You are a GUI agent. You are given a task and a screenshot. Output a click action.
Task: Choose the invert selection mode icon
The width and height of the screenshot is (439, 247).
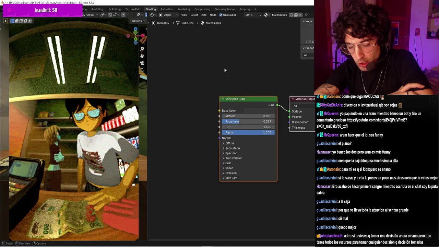tap(25, 21)
